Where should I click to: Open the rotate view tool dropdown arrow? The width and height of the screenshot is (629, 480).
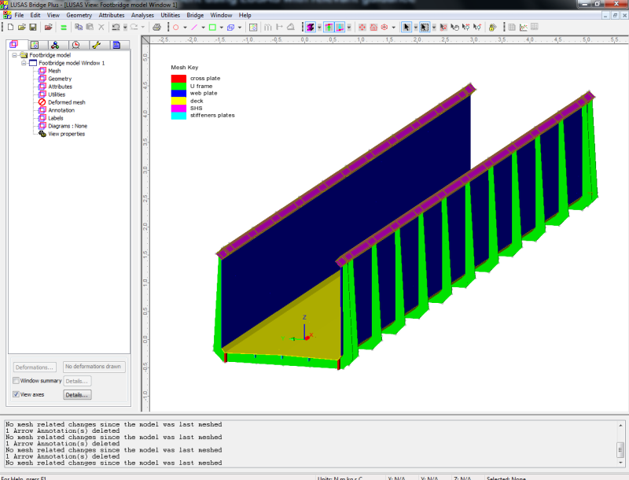click(394, 28)
